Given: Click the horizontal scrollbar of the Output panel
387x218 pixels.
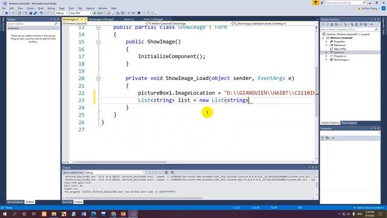Looking at the screenshot, I should [133, 198].
